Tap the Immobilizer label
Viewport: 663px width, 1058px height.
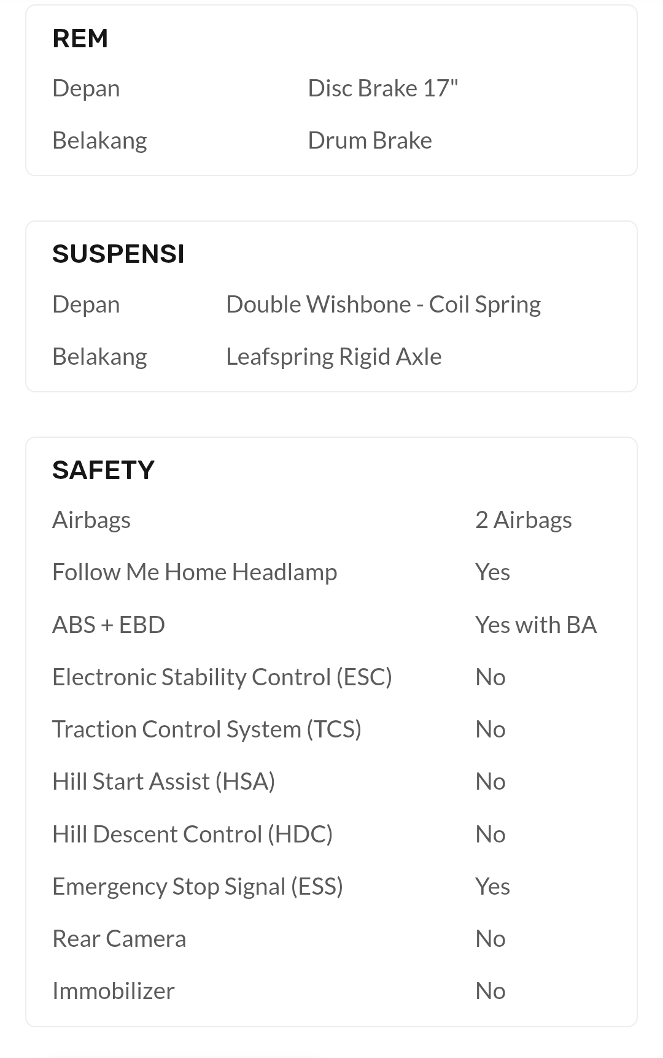pyautogui.click(x=114, y=991)
